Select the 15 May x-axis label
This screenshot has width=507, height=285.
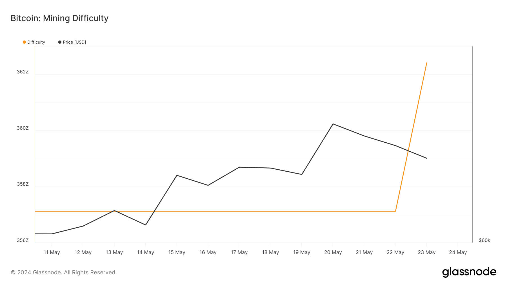[177, 252]
